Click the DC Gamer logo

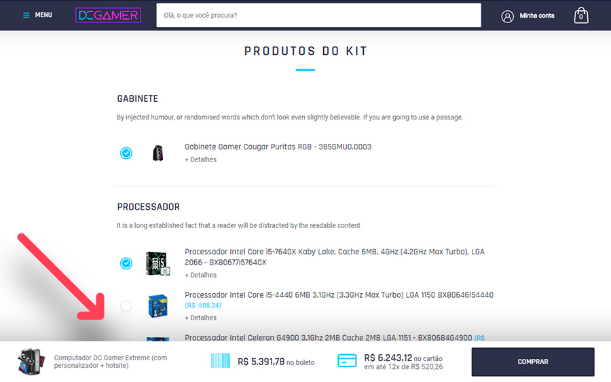pos(108,15)
